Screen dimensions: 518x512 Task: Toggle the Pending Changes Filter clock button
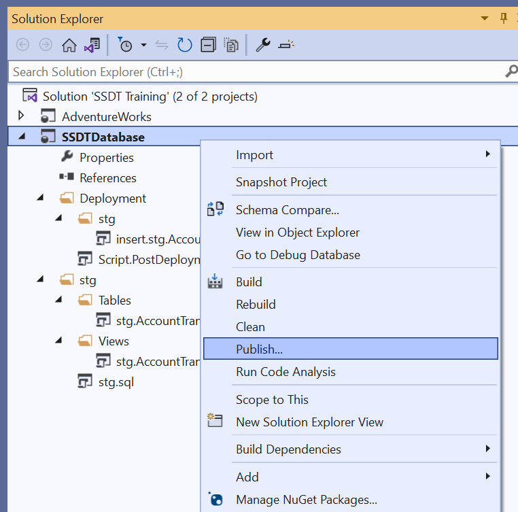click(x=126, y=46)
